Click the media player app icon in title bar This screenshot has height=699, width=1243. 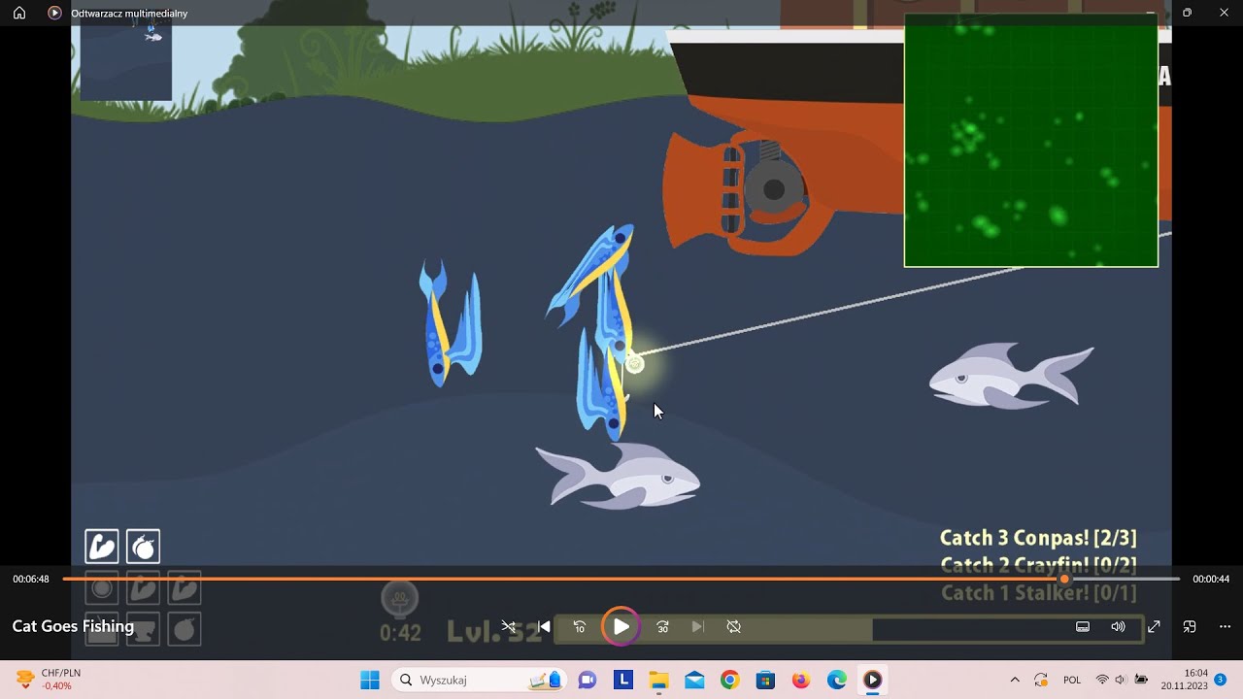tap(54, 13)
